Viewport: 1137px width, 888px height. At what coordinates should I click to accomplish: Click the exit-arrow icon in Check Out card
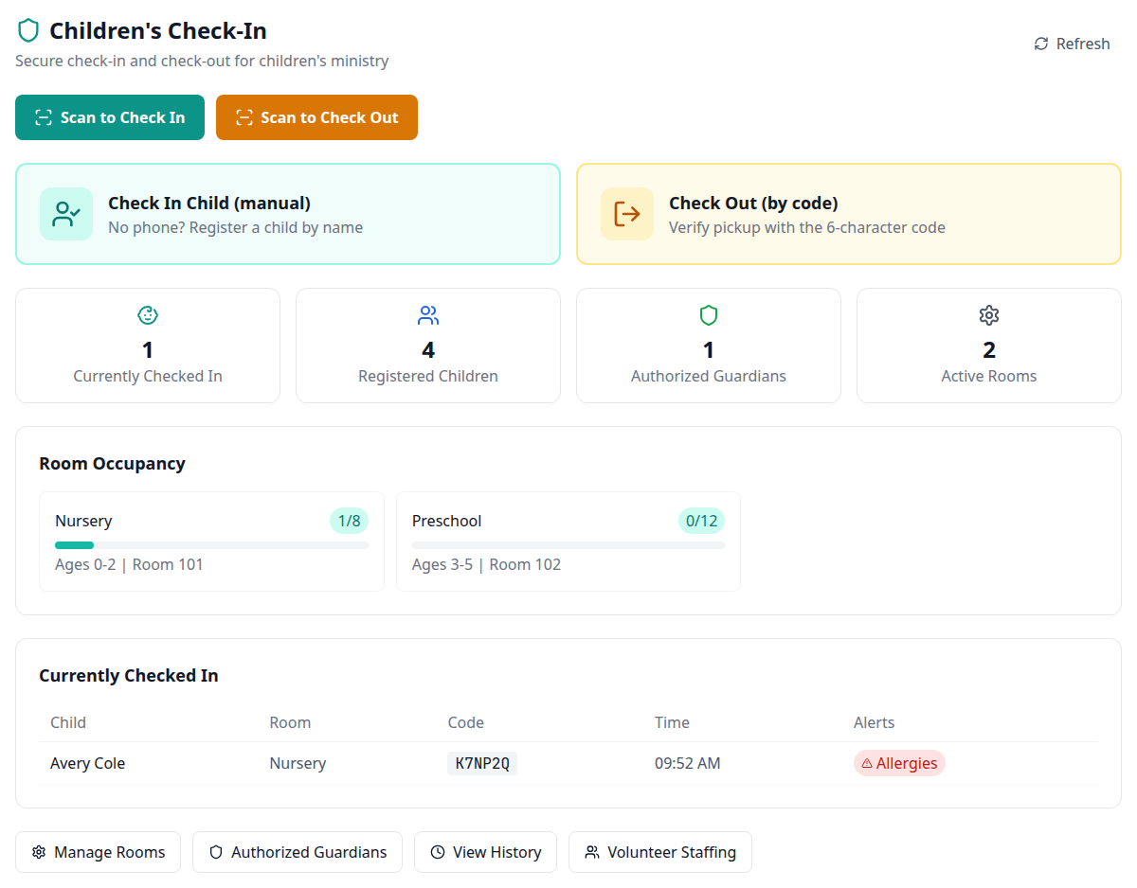tap(627, 214)
